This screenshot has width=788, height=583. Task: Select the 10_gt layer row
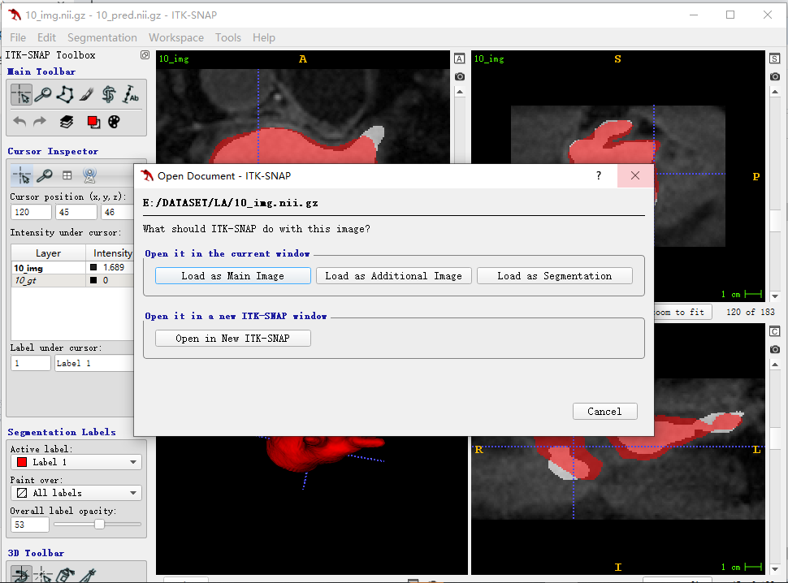[x=73, y=281]
